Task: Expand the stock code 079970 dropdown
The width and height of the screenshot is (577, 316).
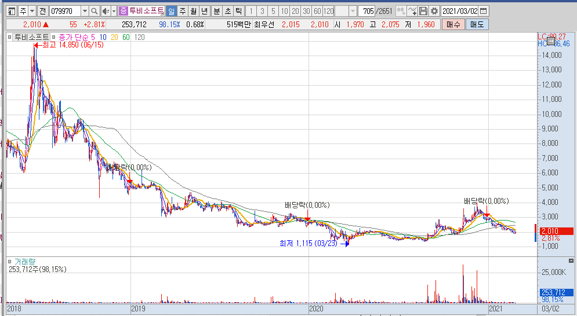Action: [85, 11]
